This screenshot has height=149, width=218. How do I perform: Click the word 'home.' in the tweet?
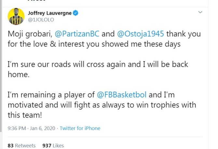click(x=17, y=74)
